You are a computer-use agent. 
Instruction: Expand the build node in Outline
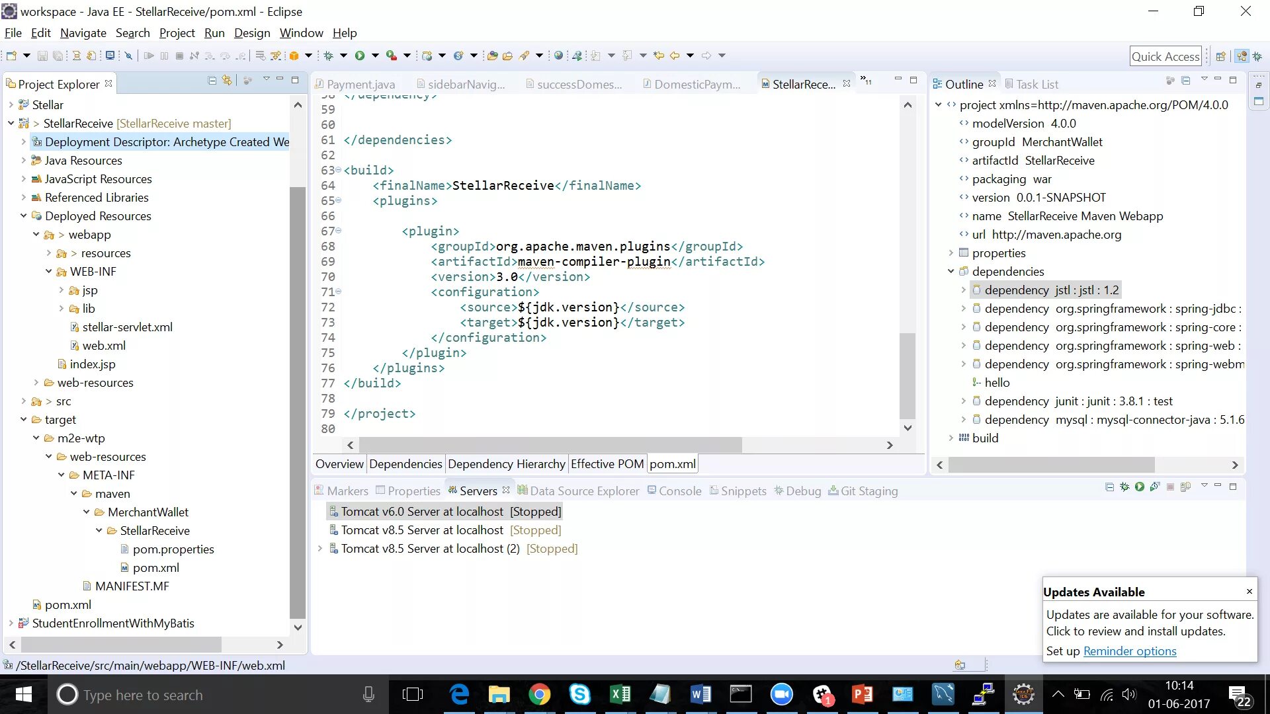coord(951,438)
